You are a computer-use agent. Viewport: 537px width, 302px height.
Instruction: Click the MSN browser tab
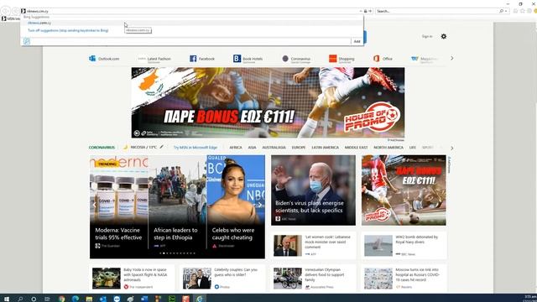pos(11,18)
